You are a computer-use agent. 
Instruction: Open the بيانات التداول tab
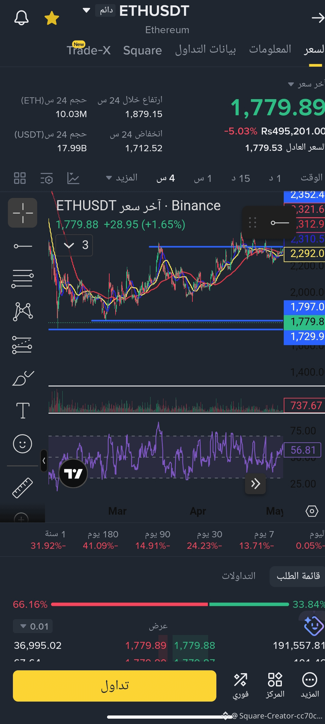(205, 50)
